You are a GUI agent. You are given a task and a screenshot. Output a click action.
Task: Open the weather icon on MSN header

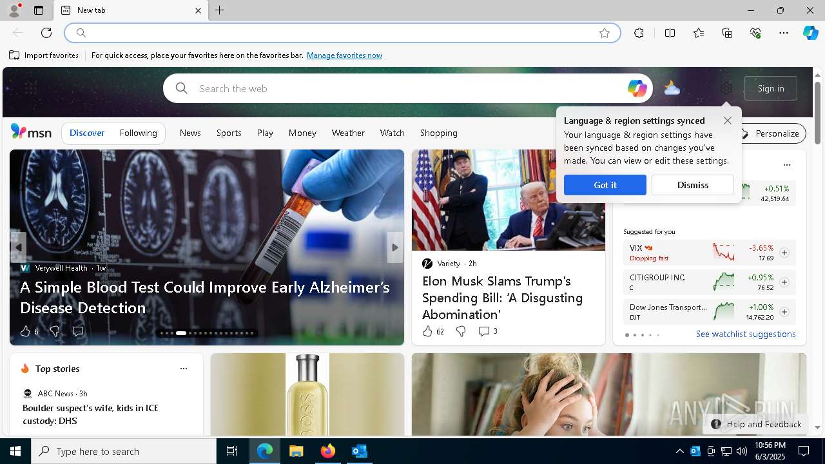[x=672, y=88]
